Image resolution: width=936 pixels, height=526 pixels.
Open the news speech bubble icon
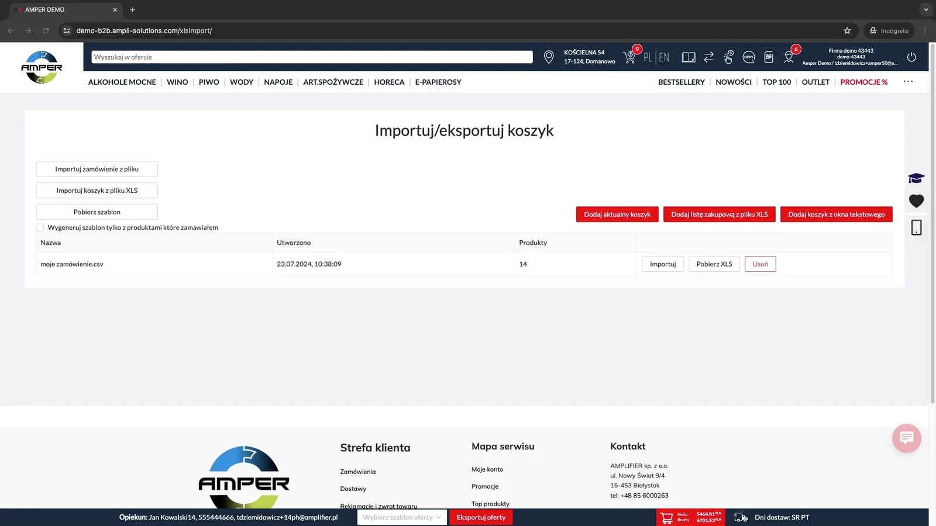click(x=748, y=57)
